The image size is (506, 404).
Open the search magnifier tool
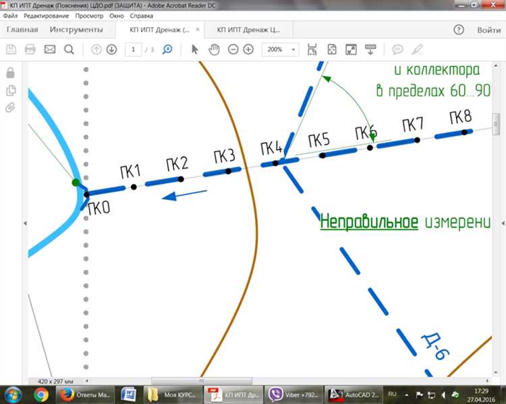click(x=69, y=49)
